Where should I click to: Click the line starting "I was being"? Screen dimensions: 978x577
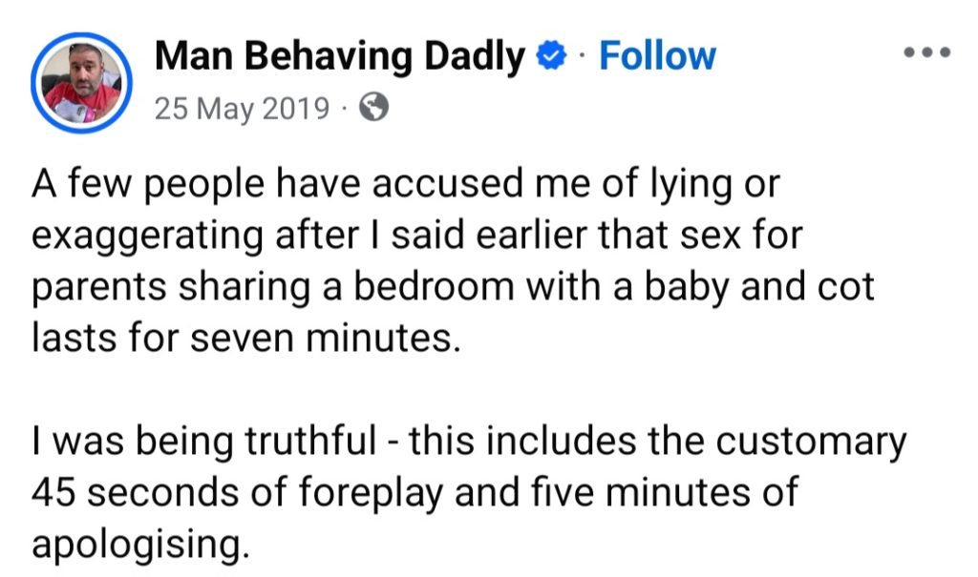[468, 442]
